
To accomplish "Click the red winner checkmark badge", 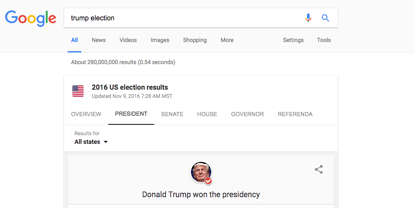I will click(x=208, y=181).
